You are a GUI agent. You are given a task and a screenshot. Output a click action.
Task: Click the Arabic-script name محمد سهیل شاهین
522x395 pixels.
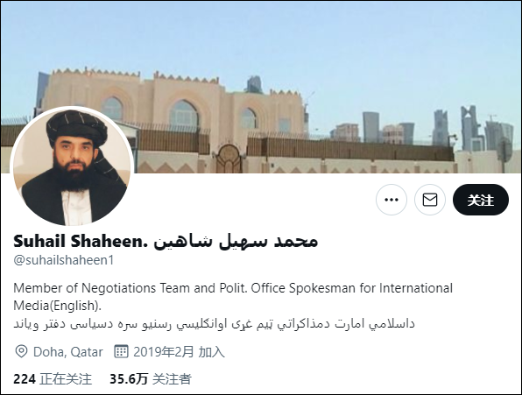[x=236, y=241]
